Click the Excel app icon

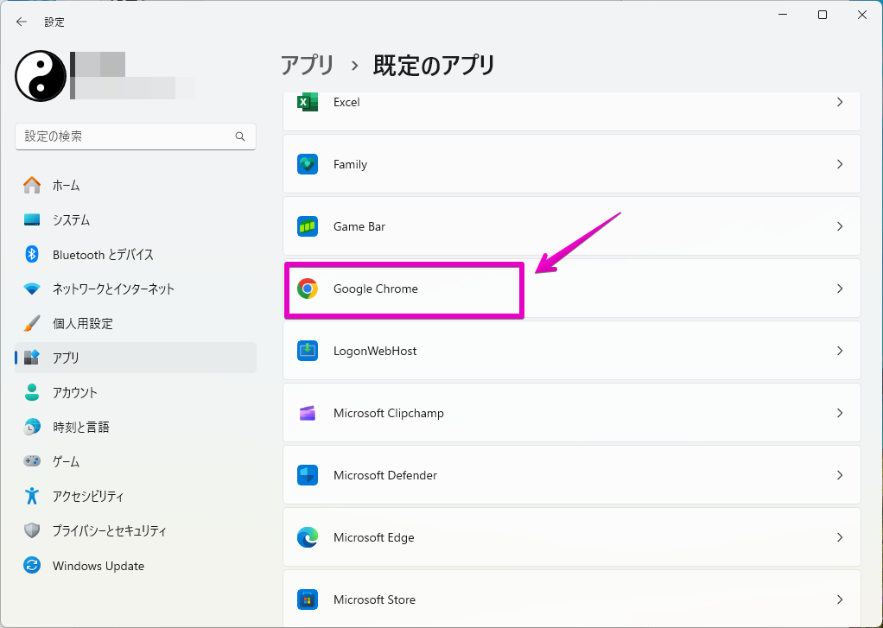(308, 102)
